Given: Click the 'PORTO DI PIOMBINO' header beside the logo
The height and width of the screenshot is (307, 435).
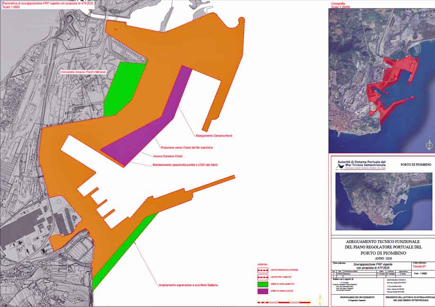Looking at the screenshot, I should click(x=416, y=165).
